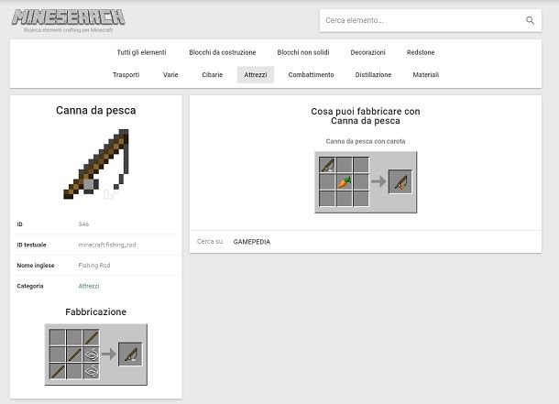Open the Redstone category
Screen dimensions: 559x404
click(421, 52)
